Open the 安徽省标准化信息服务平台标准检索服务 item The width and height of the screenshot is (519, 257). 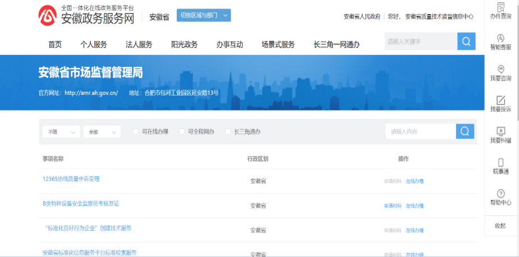[90, 253]
